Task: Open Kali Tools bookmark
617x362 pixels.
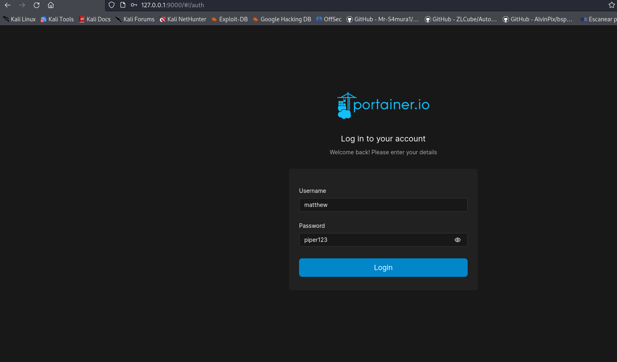Action: coord(57,19)
